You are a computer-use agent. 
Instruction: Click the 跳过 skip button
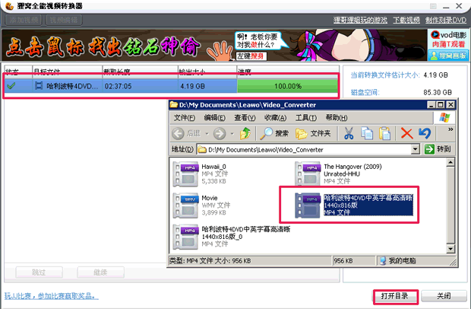coord(39,272)
